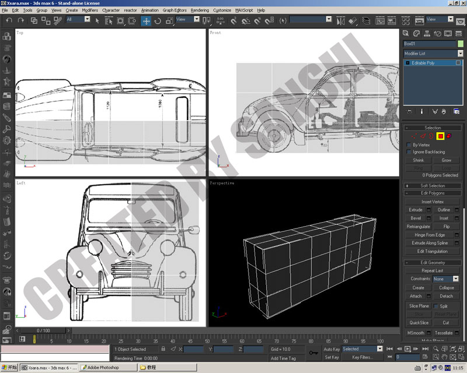Open the Modifiers menu
Screen dimensions: 467x373
[90, 10]
